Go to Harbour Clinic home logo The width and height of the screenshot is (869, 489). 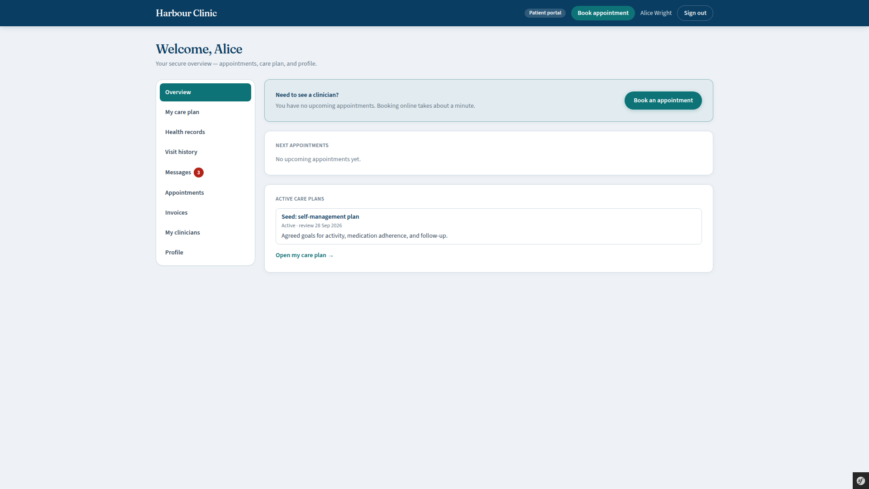tap(186, 13)
